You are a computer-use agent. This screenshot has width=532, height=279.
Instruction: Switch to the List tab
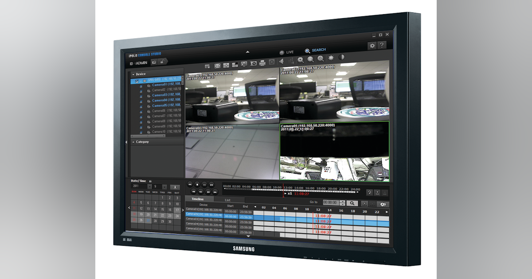[x=229, y=200]
